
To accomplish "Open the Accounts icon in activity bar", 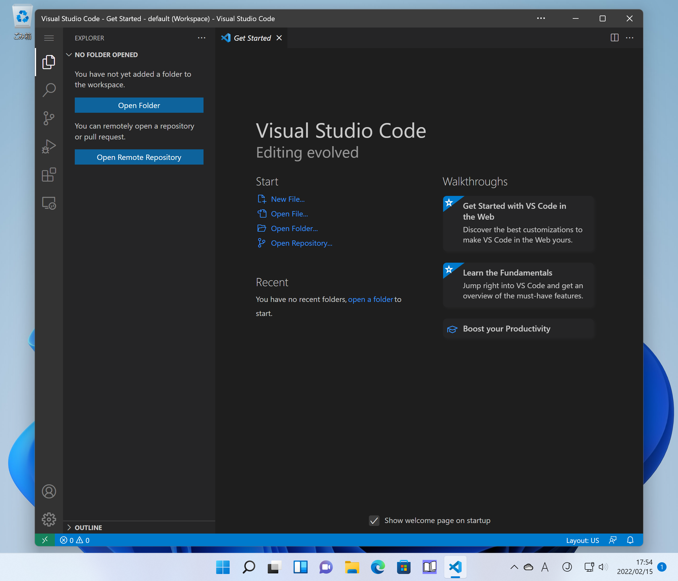I will [x=49, y=491].
